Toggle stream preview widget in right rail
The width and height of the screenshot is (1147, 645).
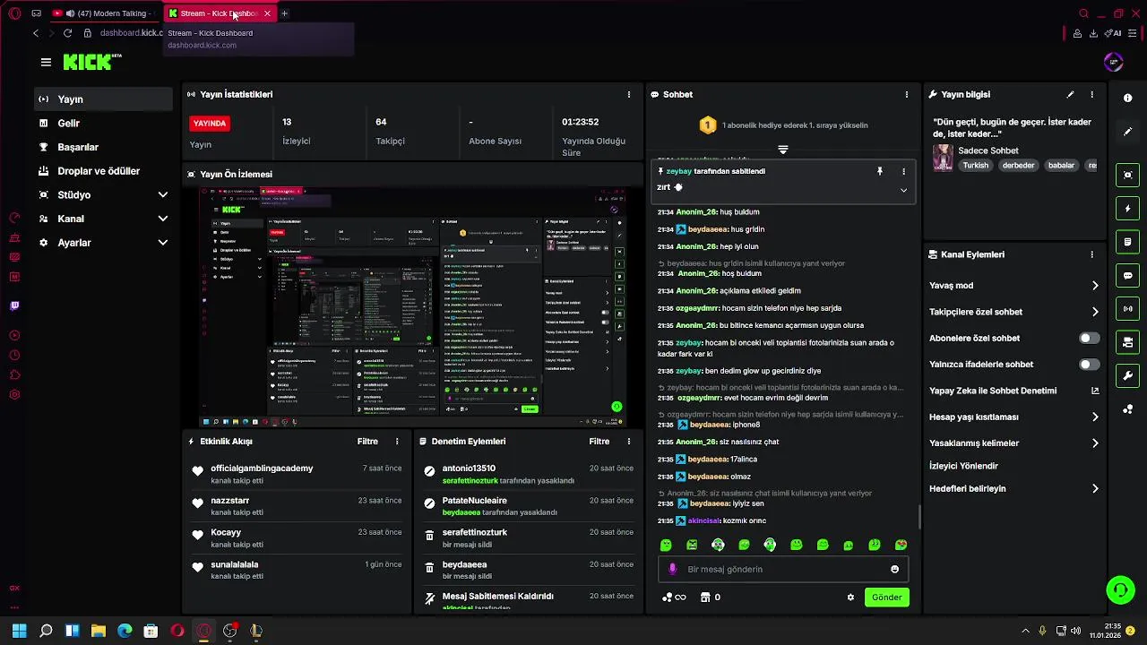1127,175
